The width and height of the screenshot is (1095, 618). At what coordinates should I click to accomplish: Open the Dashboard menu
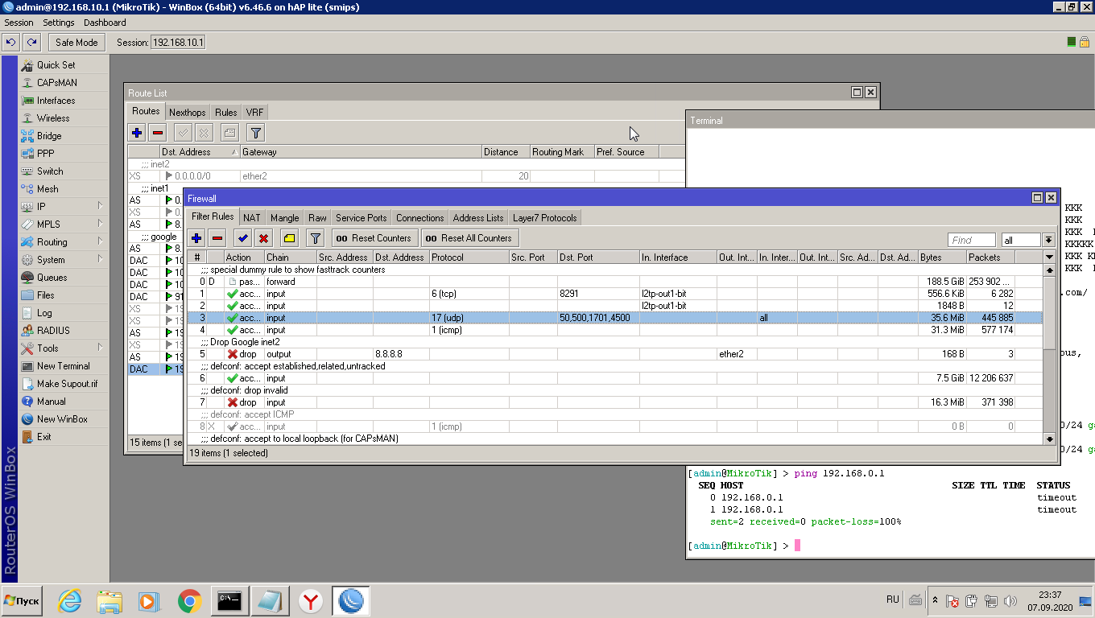105,23
